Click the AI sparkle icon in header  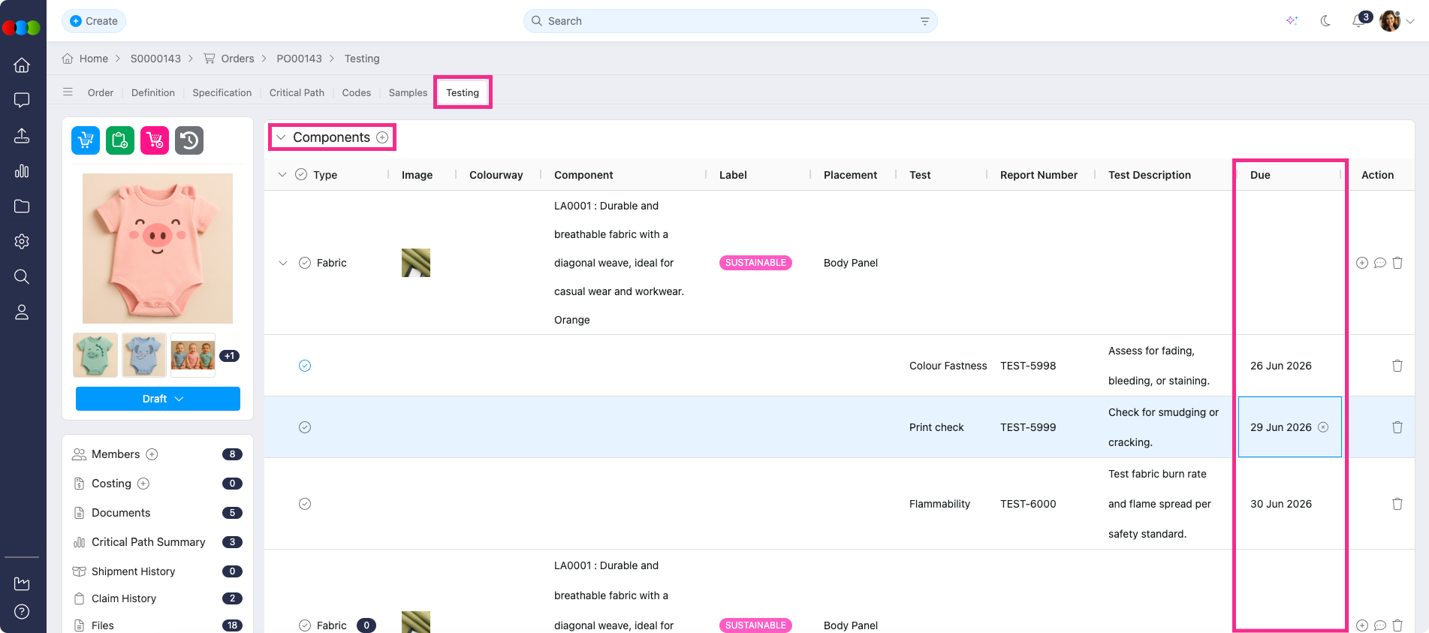point(1292,21)
